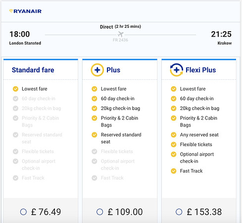Select the Flexi Plus £153.38 radio button
The image size is (242, 223).
[x=179, y=212]
